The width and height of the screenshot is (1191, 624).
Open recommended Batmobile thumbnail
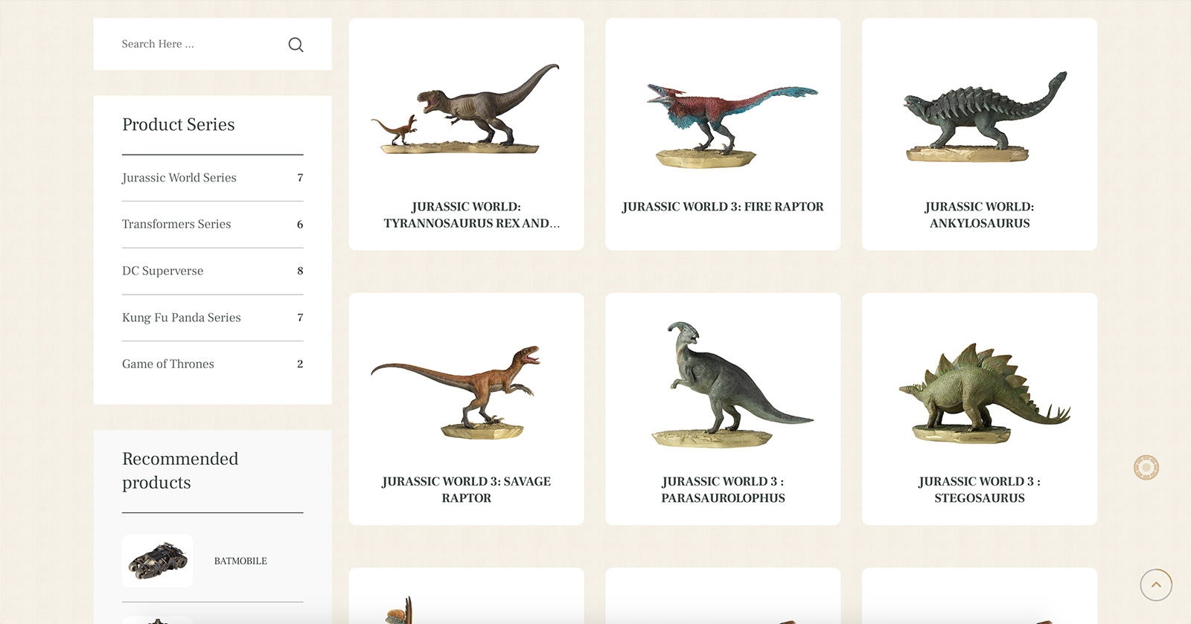click(x=158, y=561)
